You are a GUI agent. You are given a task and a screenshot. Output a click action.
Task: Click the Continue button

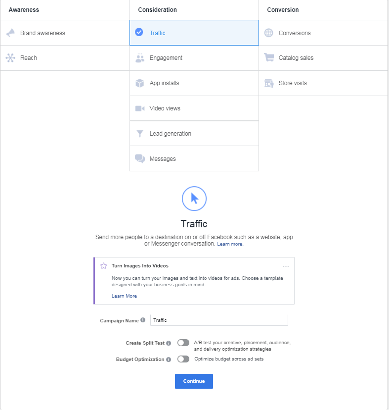click(x=194, y=381)
